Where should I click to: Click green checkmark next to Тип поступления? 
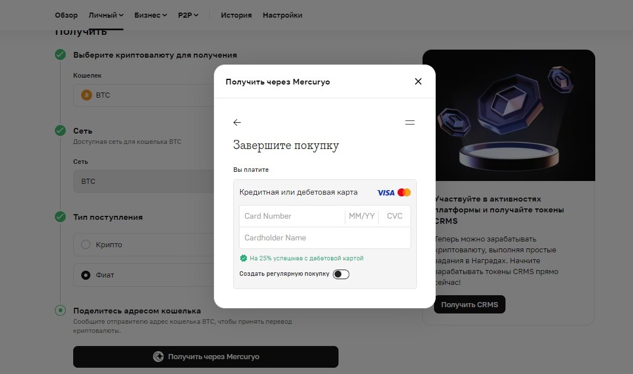60,217
